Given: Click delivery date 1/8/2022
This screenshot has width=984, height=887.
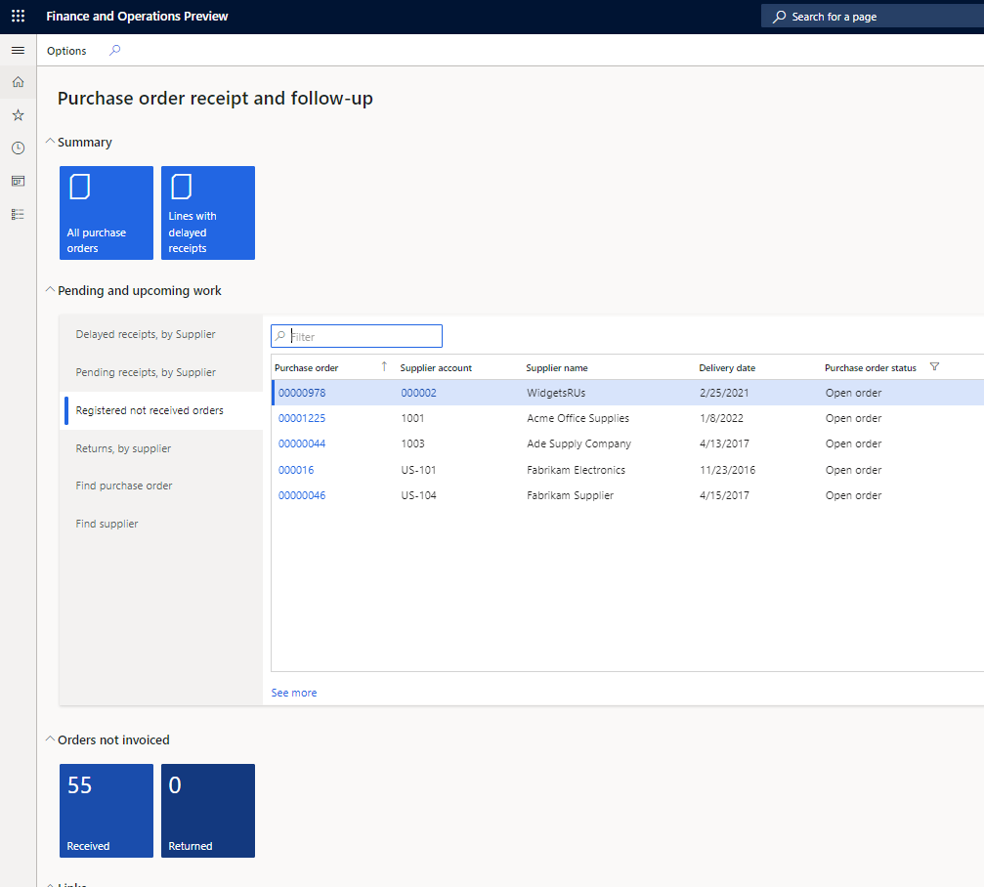Looking at the screenshot, I should pyautogui.click(x=722, y=418).
